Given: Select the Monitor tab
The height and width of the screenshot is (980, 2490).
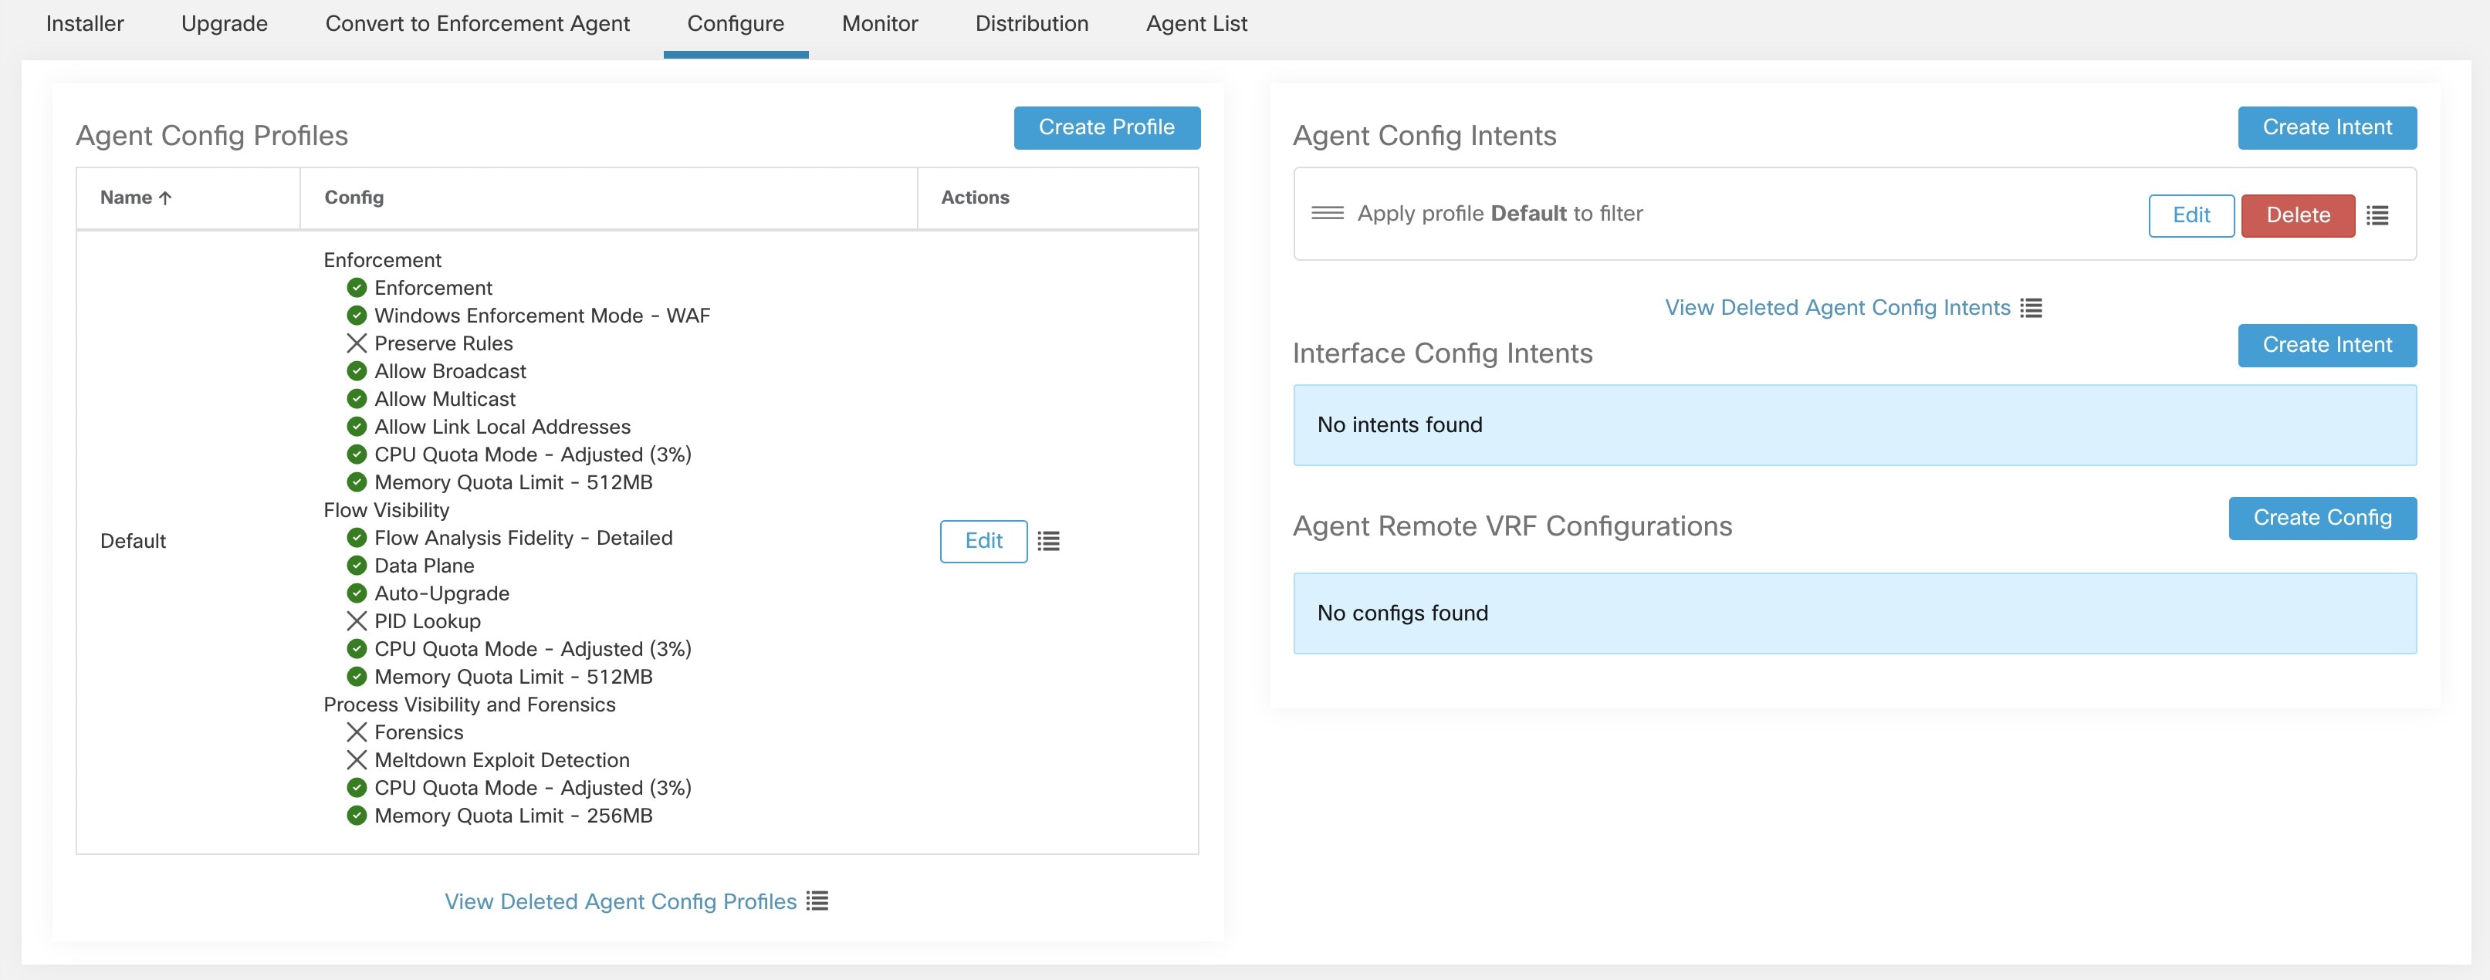Looking at the screenshot, I should pos(880,22).
